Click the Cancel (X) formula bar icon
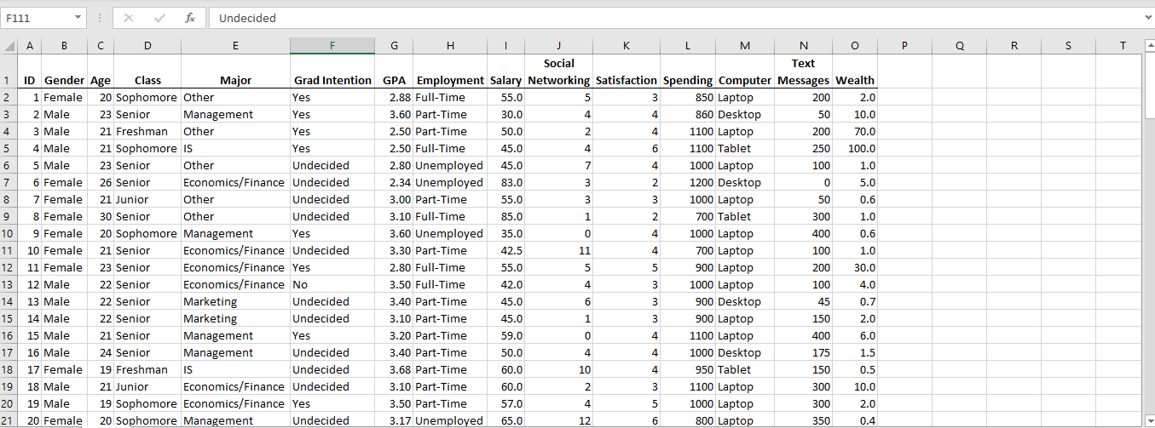Image resolution: width=1155 pixels, height=428 pixels. tap(129, 18)
